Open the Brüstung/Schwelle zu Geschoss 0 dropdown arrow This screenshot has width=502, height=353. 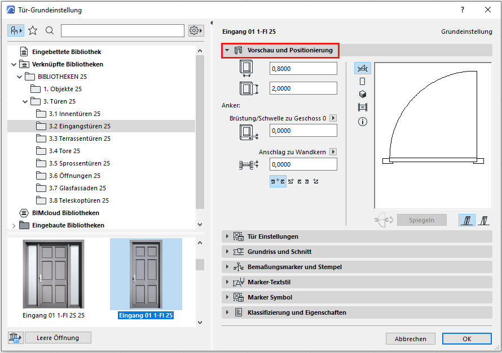(333, 118)
